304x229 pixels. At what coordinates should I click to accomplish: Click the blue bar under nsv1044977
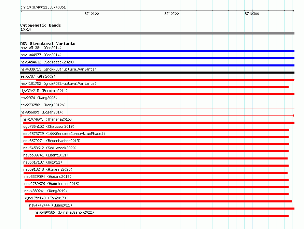pos(157,58)
